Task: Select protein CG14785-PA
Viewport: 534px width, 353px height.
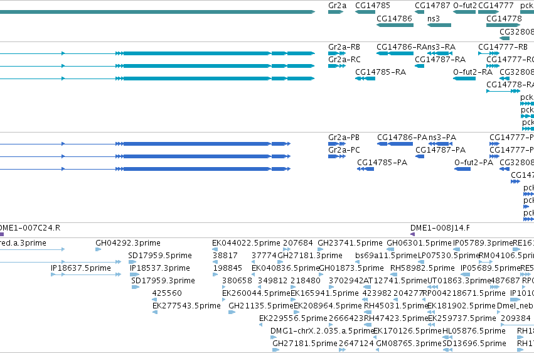Action: pyautogui.click(x=382, y=163)
